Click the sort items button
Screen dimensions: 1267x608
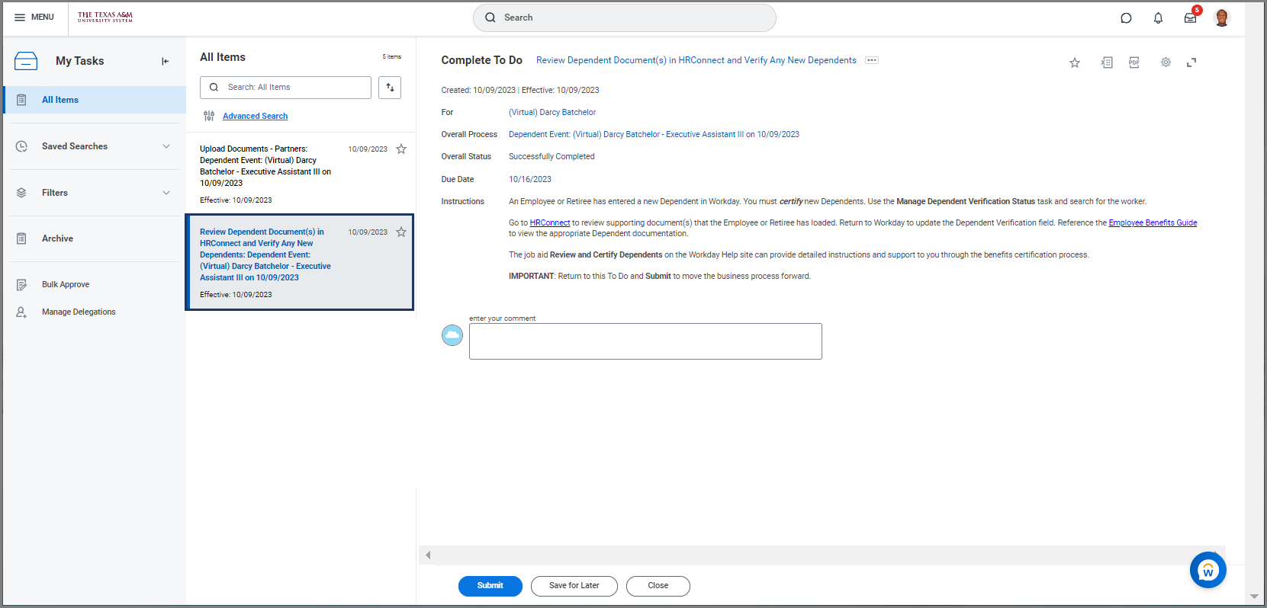coord(390,88)
